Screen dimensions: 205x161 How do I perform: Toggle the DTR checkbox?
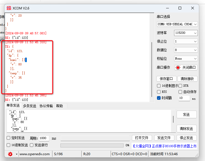click(x=181, y=86)
